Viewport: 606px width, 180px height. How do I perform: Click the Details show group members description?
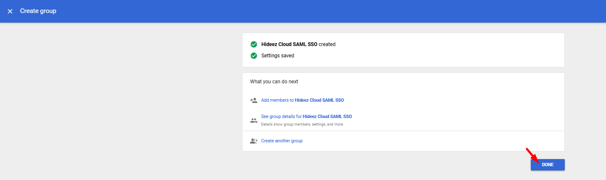point(302,124)
